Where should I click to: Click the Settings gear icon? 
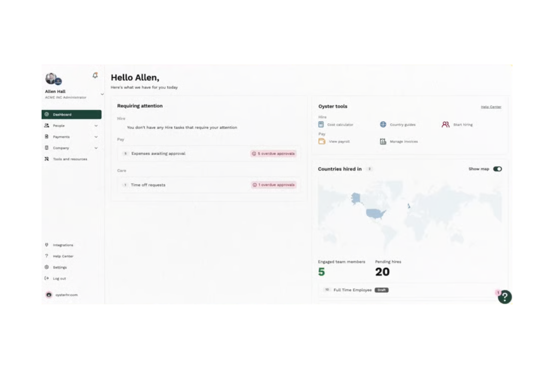click(47, 267)
